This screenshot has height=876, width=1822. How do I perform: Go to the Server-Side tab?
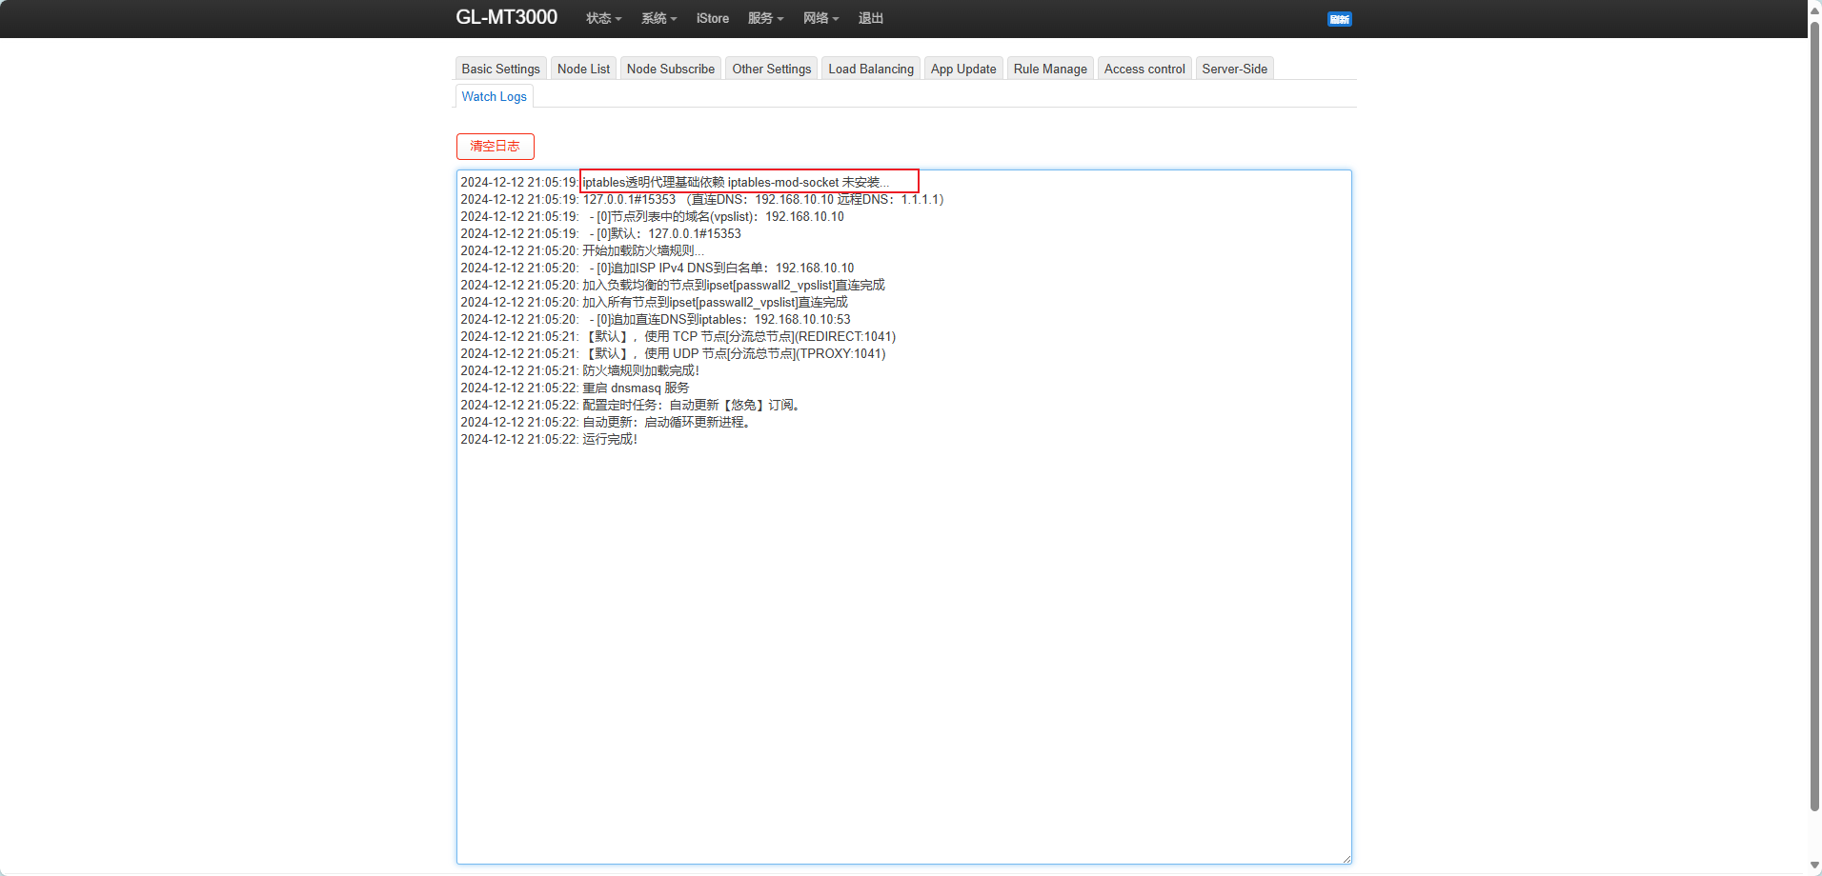[1234, 69]
